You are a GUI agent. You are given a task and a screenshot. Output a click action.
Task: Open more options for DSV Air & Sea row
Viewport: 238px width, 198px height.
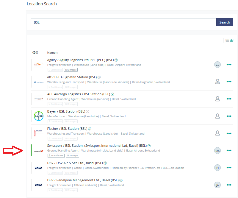pos(229,168)
